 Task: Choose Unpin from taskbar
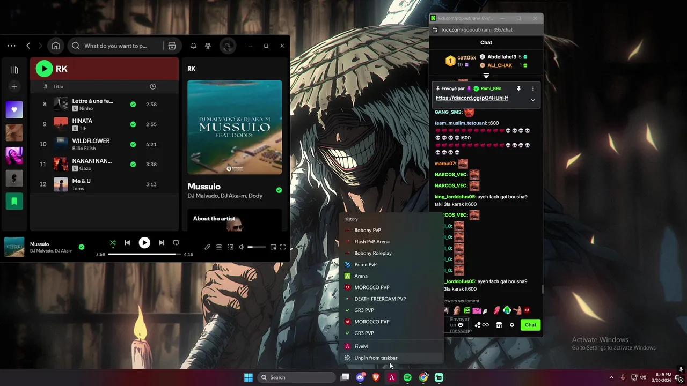click(392, 358)
